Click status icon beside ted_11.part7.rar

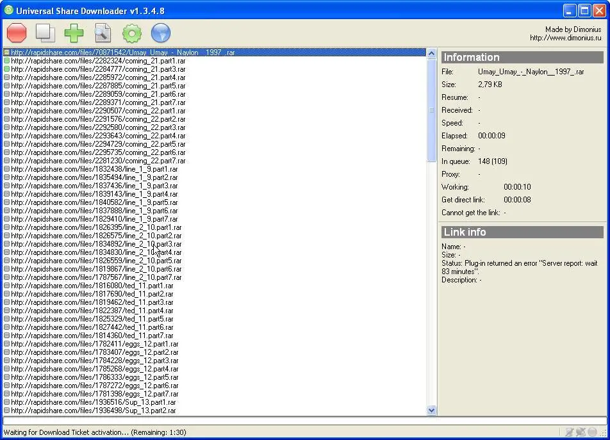pyautogui.click(x=6, y=336)
